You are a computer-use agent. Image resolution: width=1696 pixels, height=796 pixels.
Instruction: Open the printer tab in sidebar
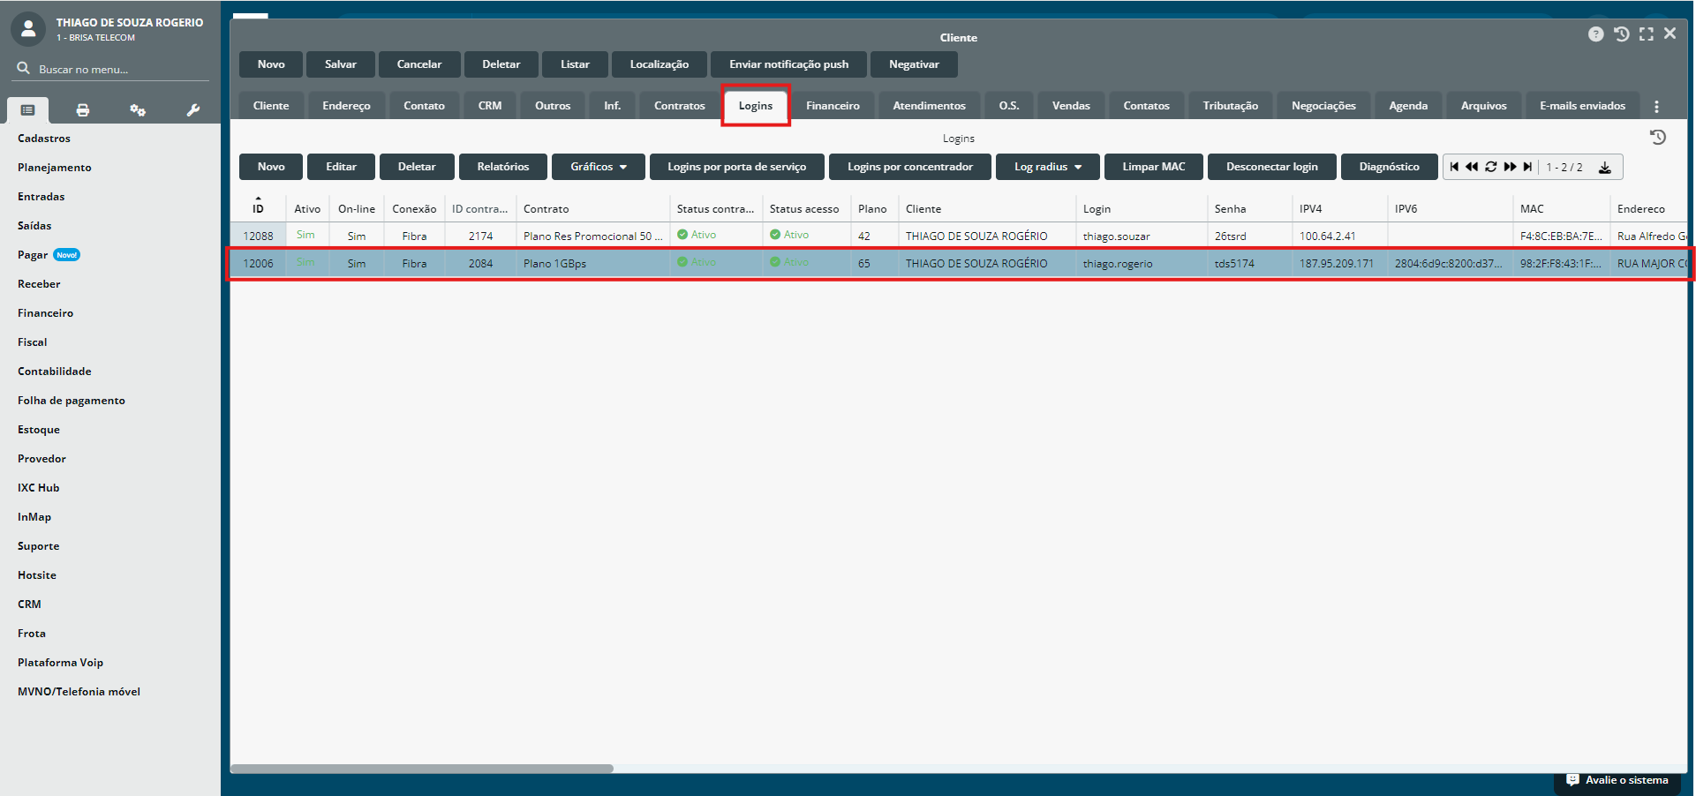pos(83,110)
